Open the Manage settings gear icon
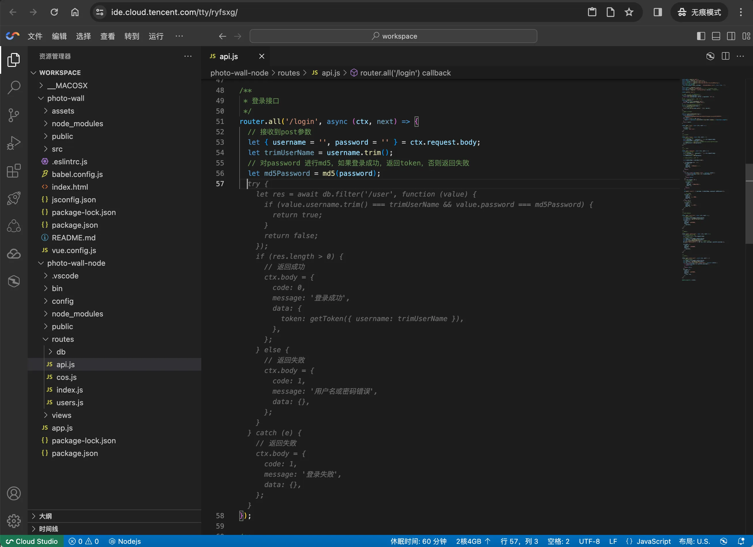The image size is (753, 547). coord(14,521)
